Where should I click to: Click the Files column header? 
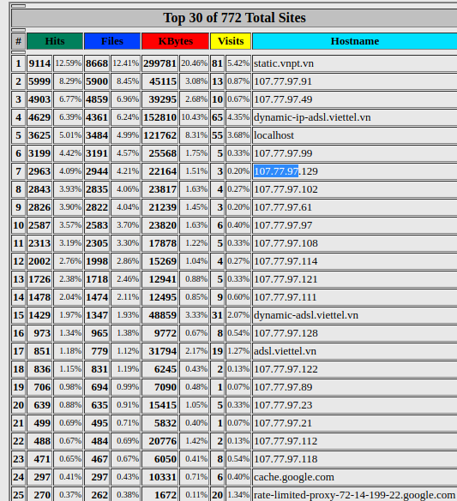112,41
